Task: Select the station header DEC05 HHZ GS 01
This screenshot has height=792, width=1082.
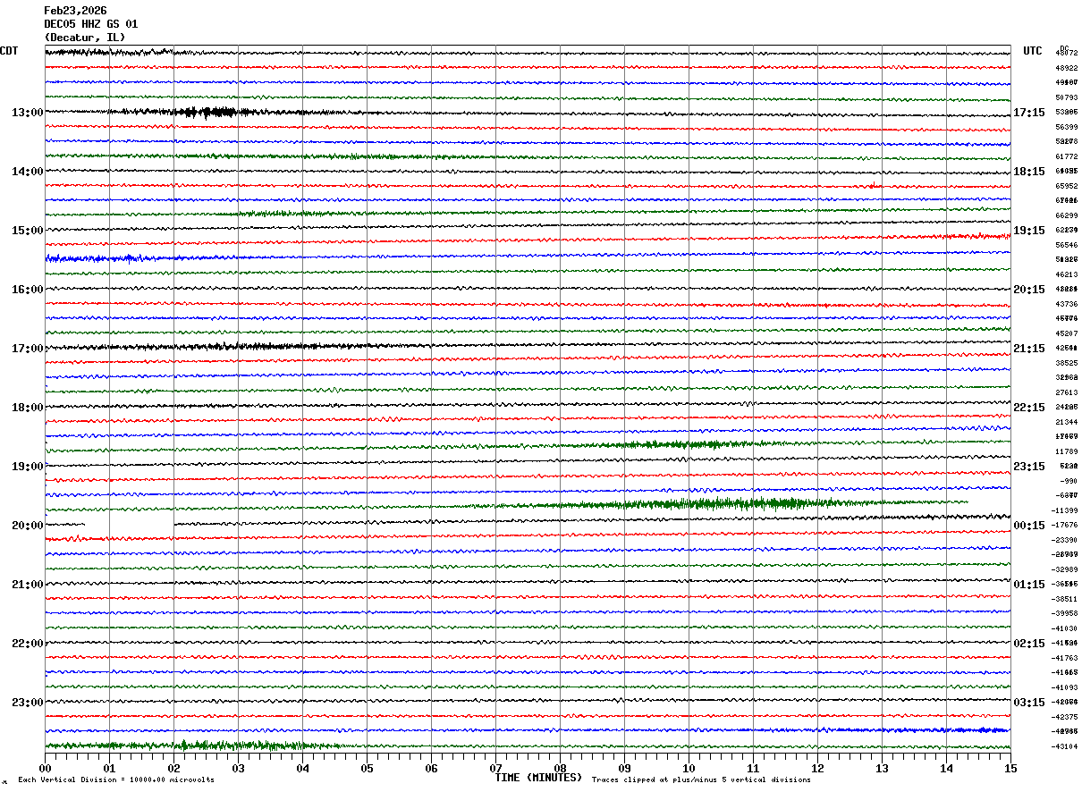Action: 91,24
